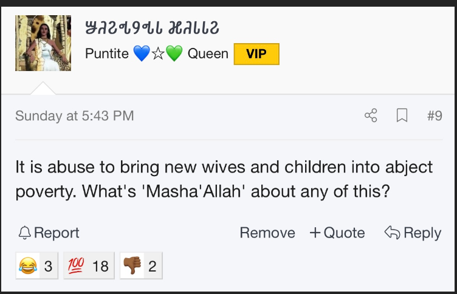This screenshot has width=457, height=294.
Task: Open the laughing emoji reaction list
Action: click(36, 265)
